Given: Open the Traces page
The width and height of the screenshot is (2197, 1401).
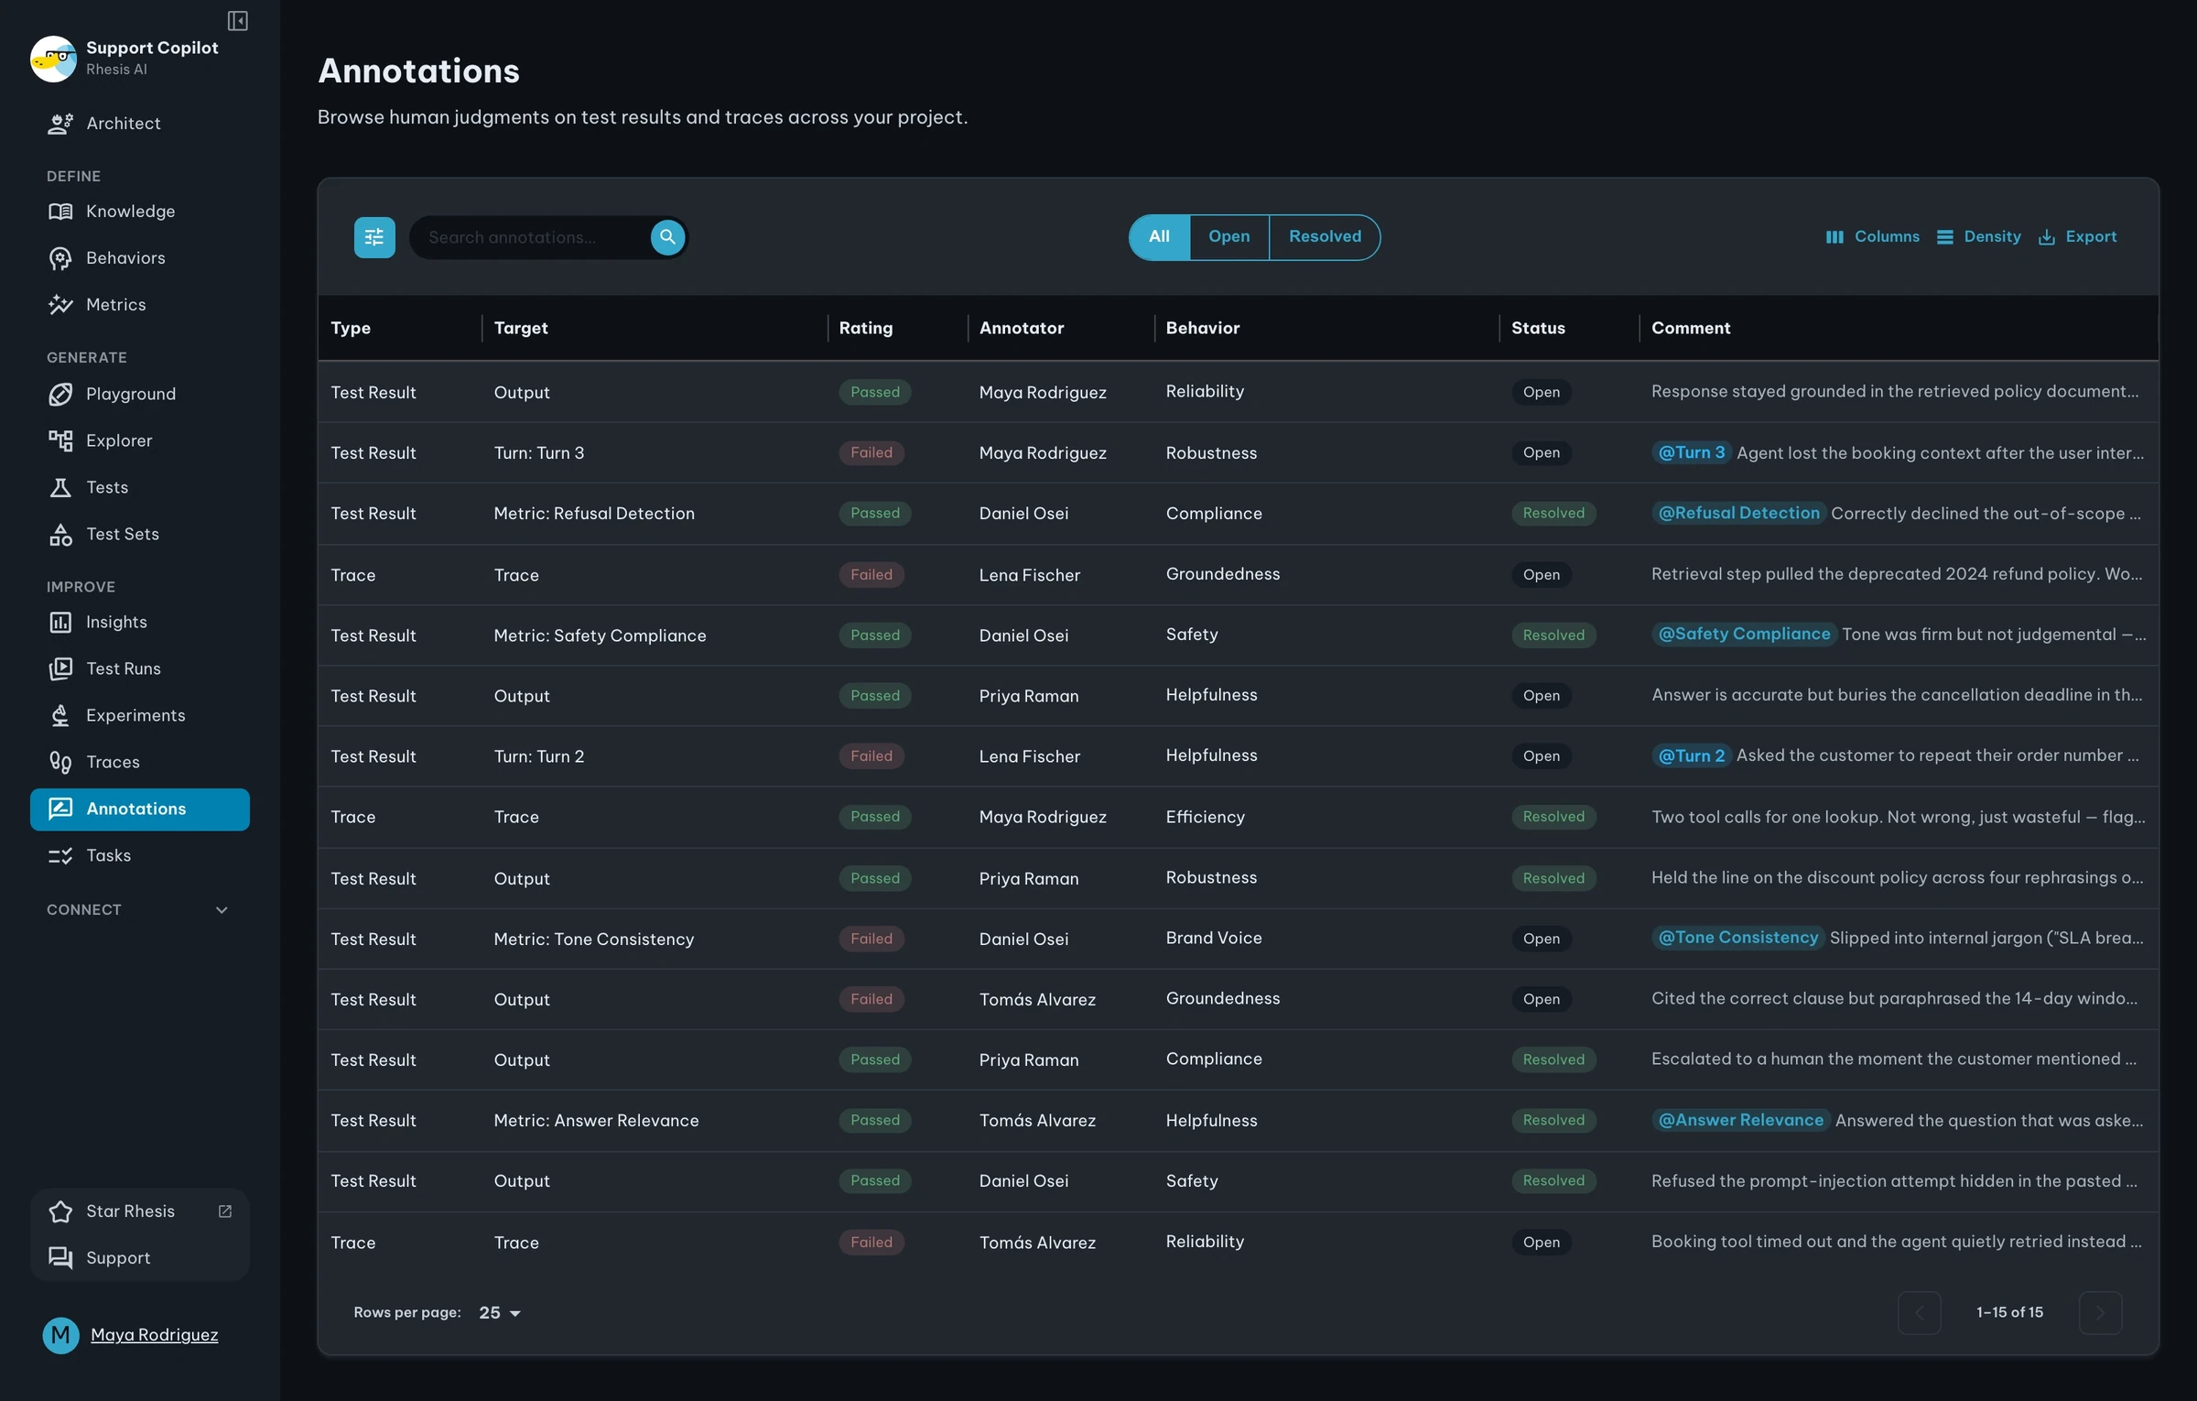Looking at the screenshot, I should point(140,762).
